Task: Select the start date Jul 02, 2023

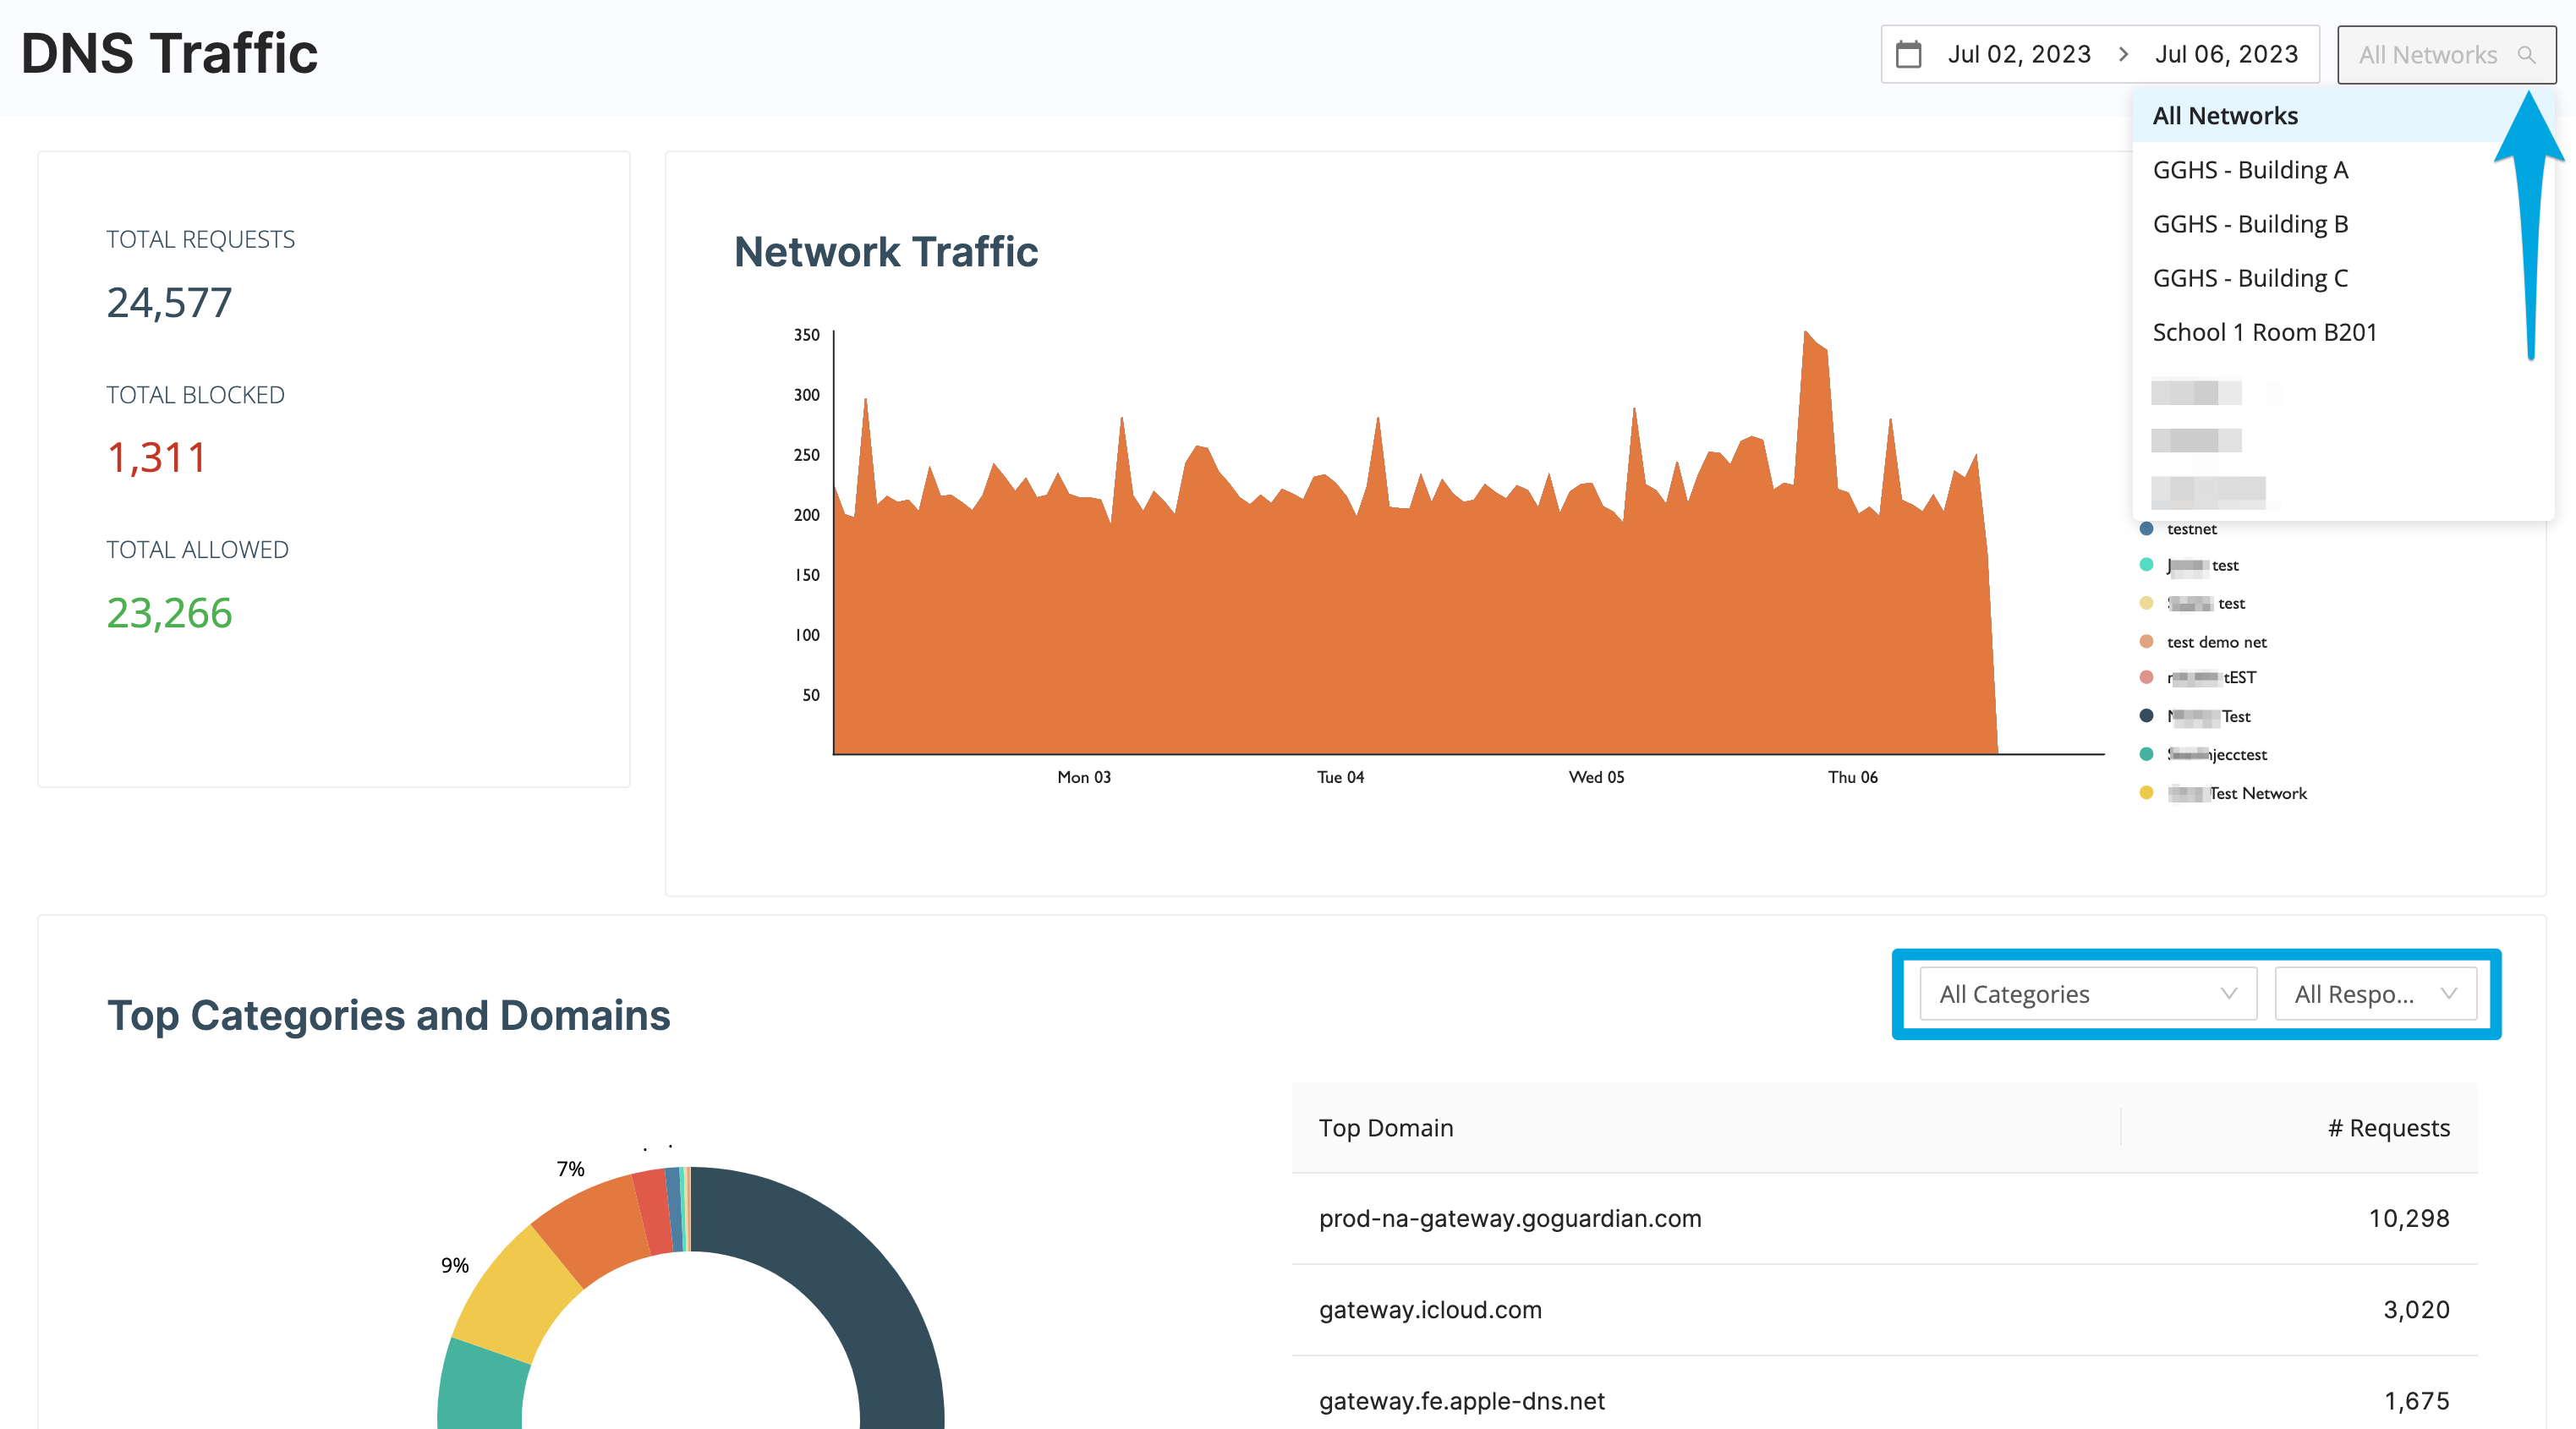Action: [2019, 54]
